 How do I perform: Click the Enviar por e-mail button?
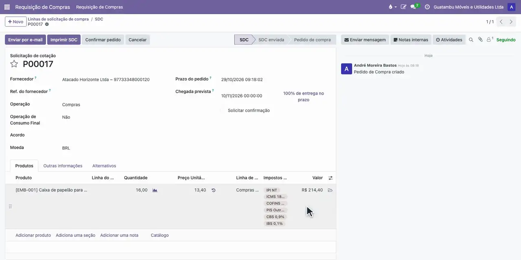pos(25,40)
